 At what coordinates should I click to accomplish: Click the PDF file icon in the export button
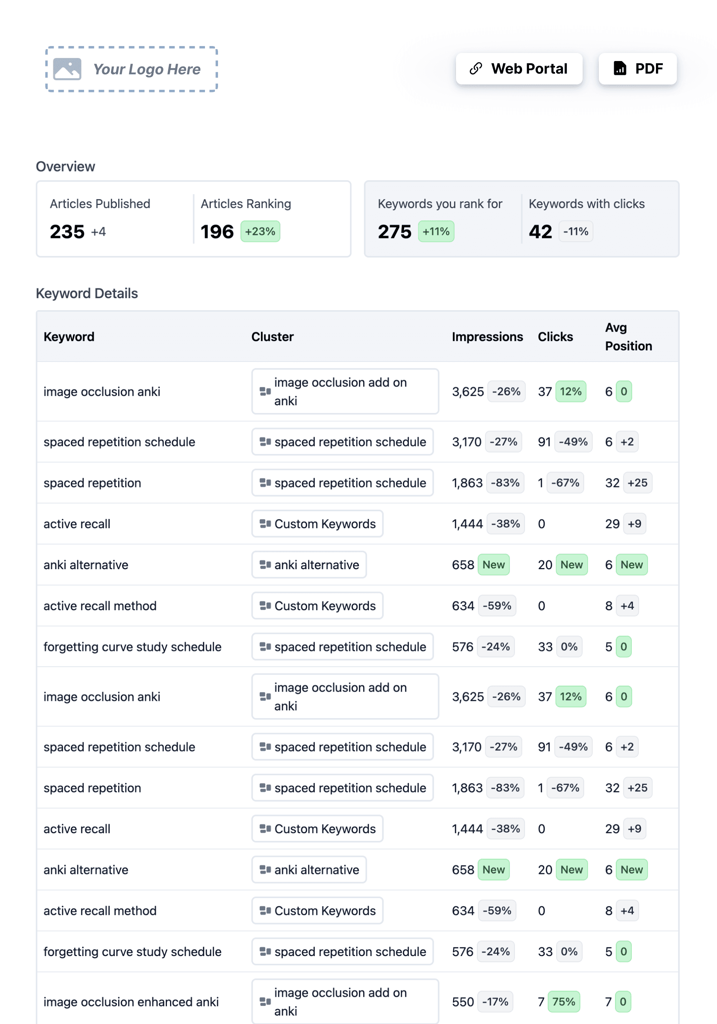tap(620, 68)
